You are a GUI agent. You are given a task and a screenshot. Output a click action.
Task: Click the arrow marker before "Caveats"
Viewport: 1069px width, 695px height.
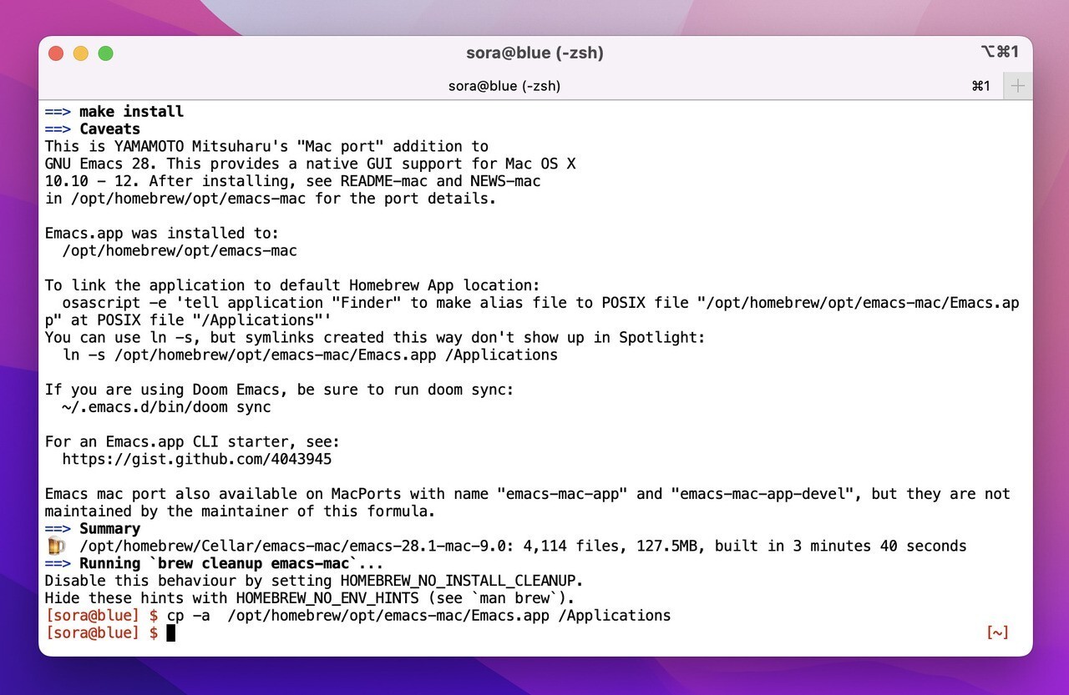(x=55, y=128)
